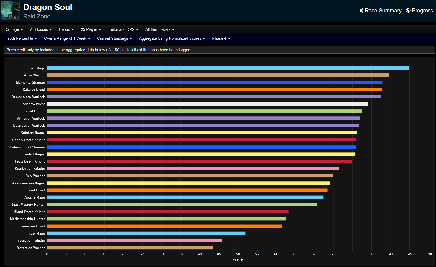The image size is (436, 267).
Task: Open the 95th Percentile selector
Action: (22, 38)
